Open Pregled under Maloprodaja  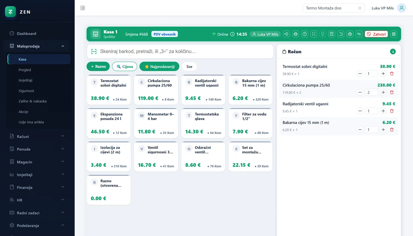click(x=39, y=70)
